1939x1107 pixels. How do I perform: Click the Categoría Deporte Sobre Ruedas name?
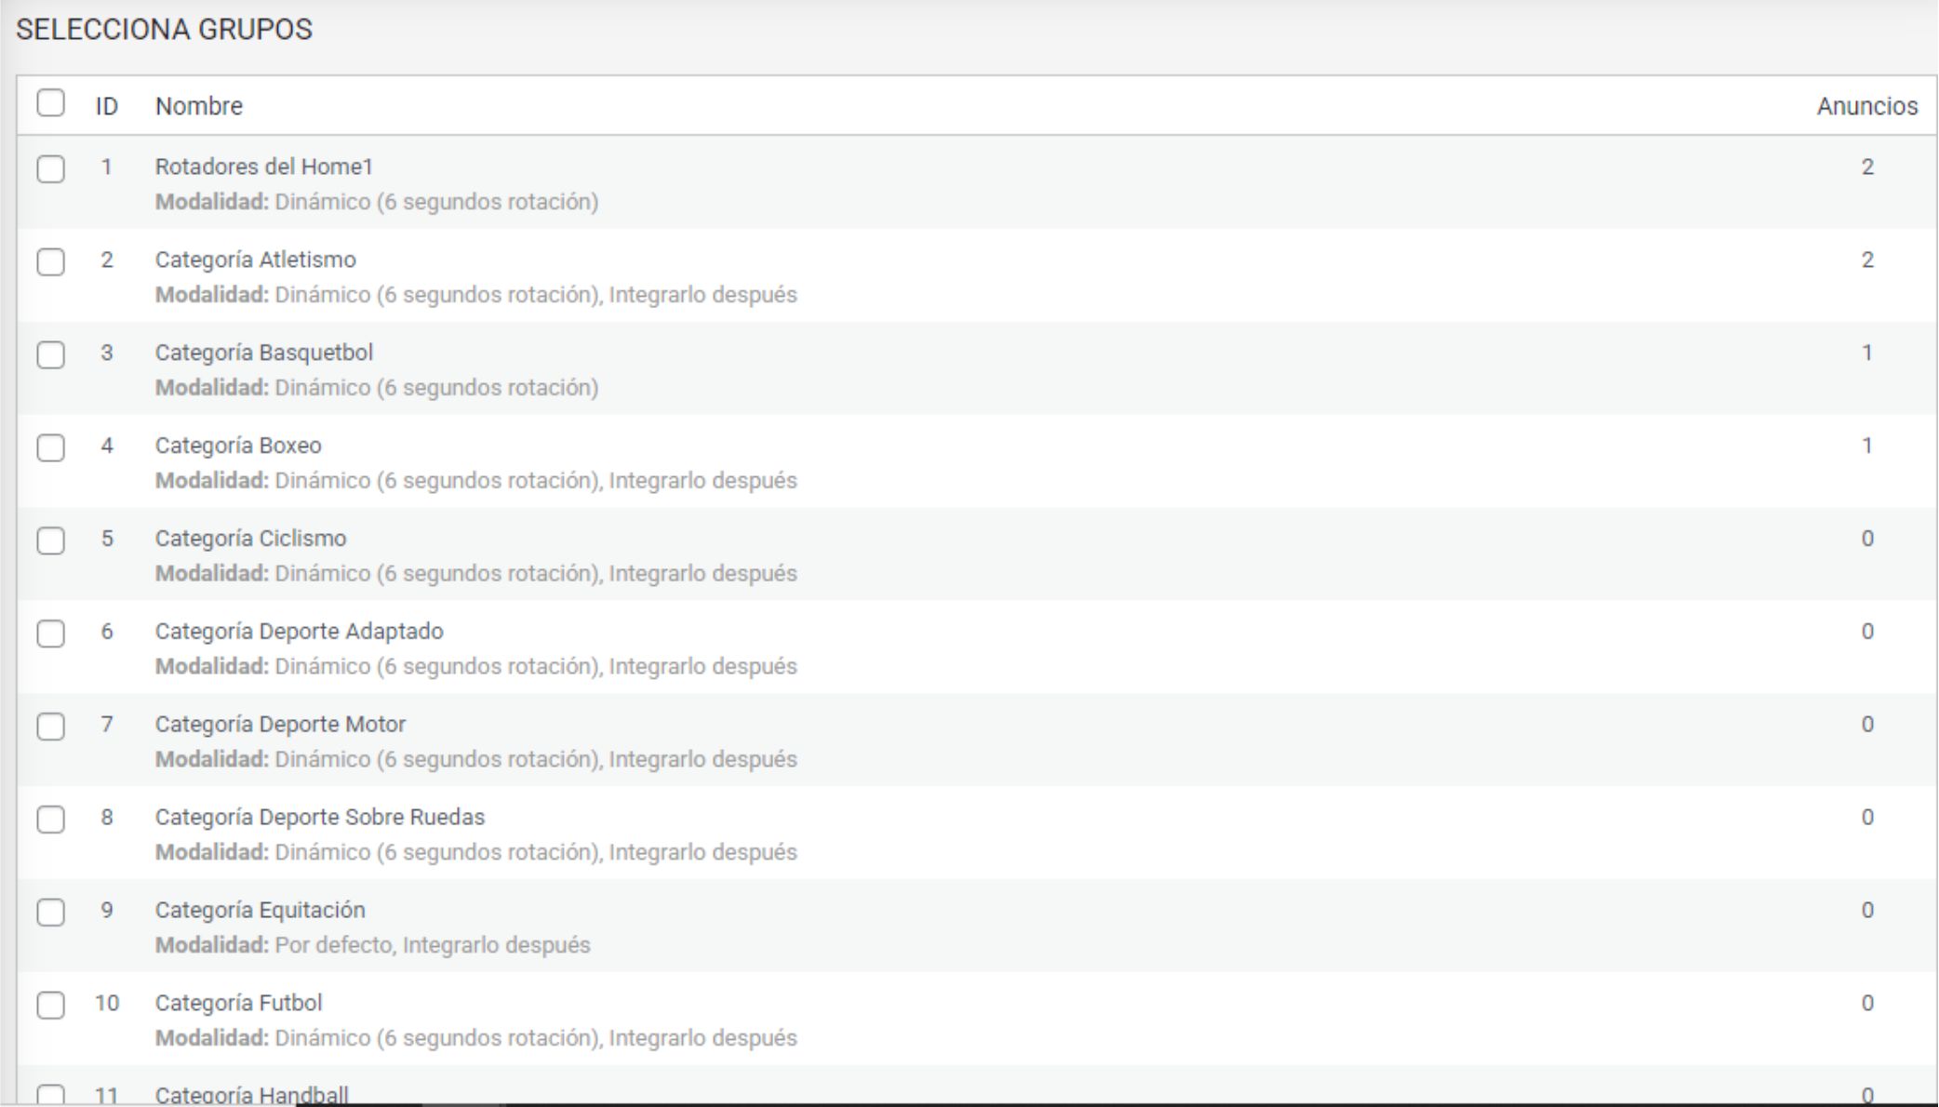[320, 817]
